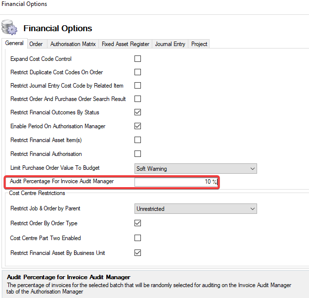
Task: Open the Project tab
Action: (x=199, y=44)
